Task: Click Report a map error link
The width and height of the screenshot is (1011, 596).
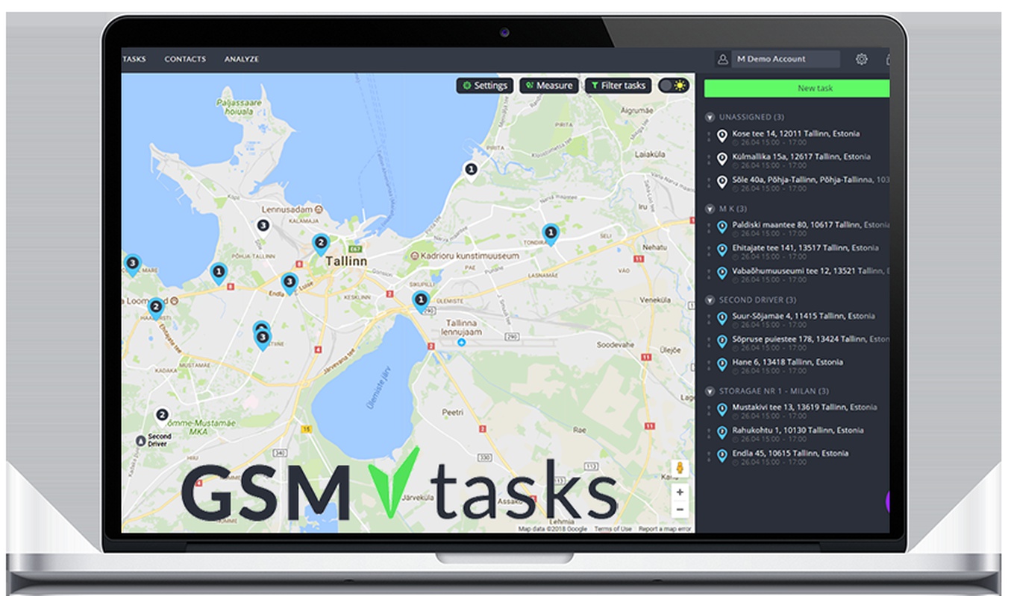Action: pyautogui.click(x=665, y=529)
